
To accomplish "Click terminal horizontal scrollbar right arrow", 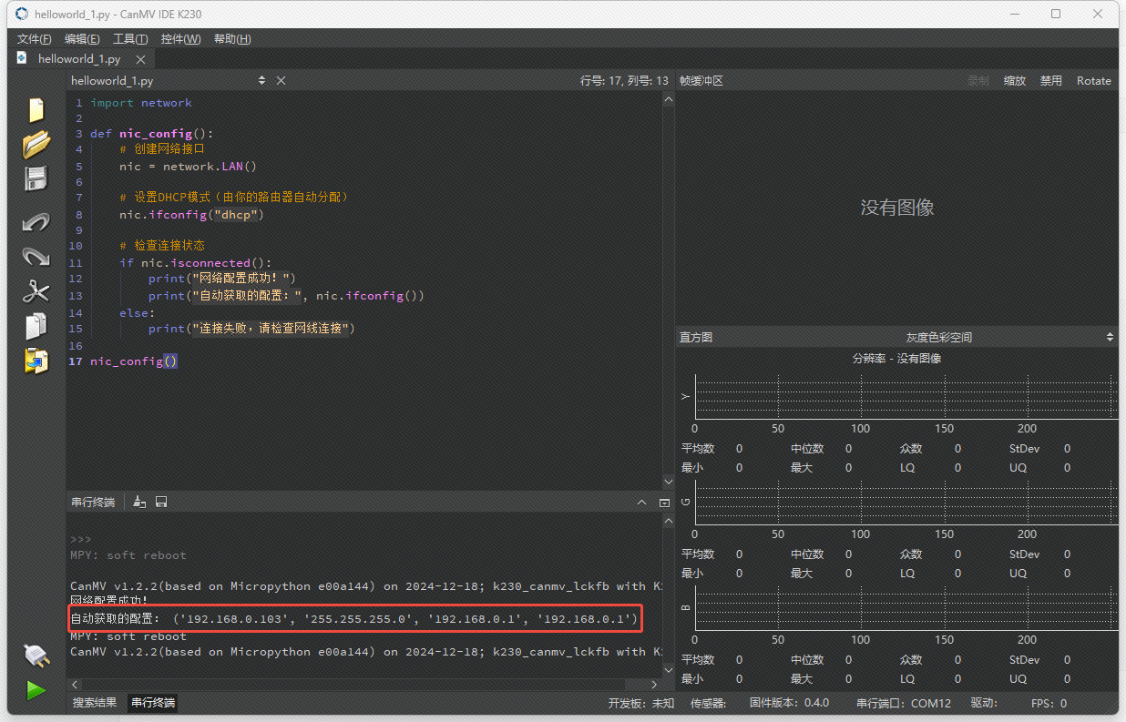I will pyautogui.click(x=653, y=684).
